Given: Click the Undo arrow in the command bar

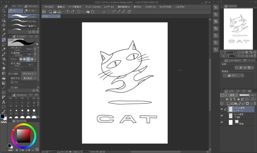Looking at the screenshot, I should tap(68, 12).
